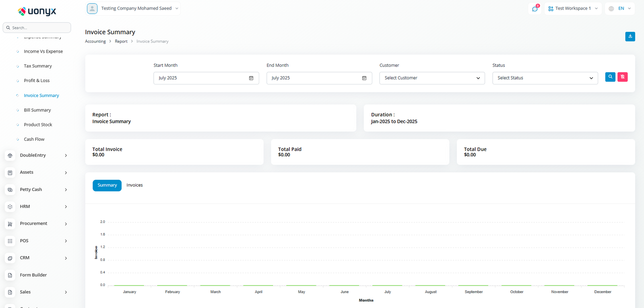644x308 pixels.
Task: Open the Select Customer dropdown
Action: coord(432,78)
